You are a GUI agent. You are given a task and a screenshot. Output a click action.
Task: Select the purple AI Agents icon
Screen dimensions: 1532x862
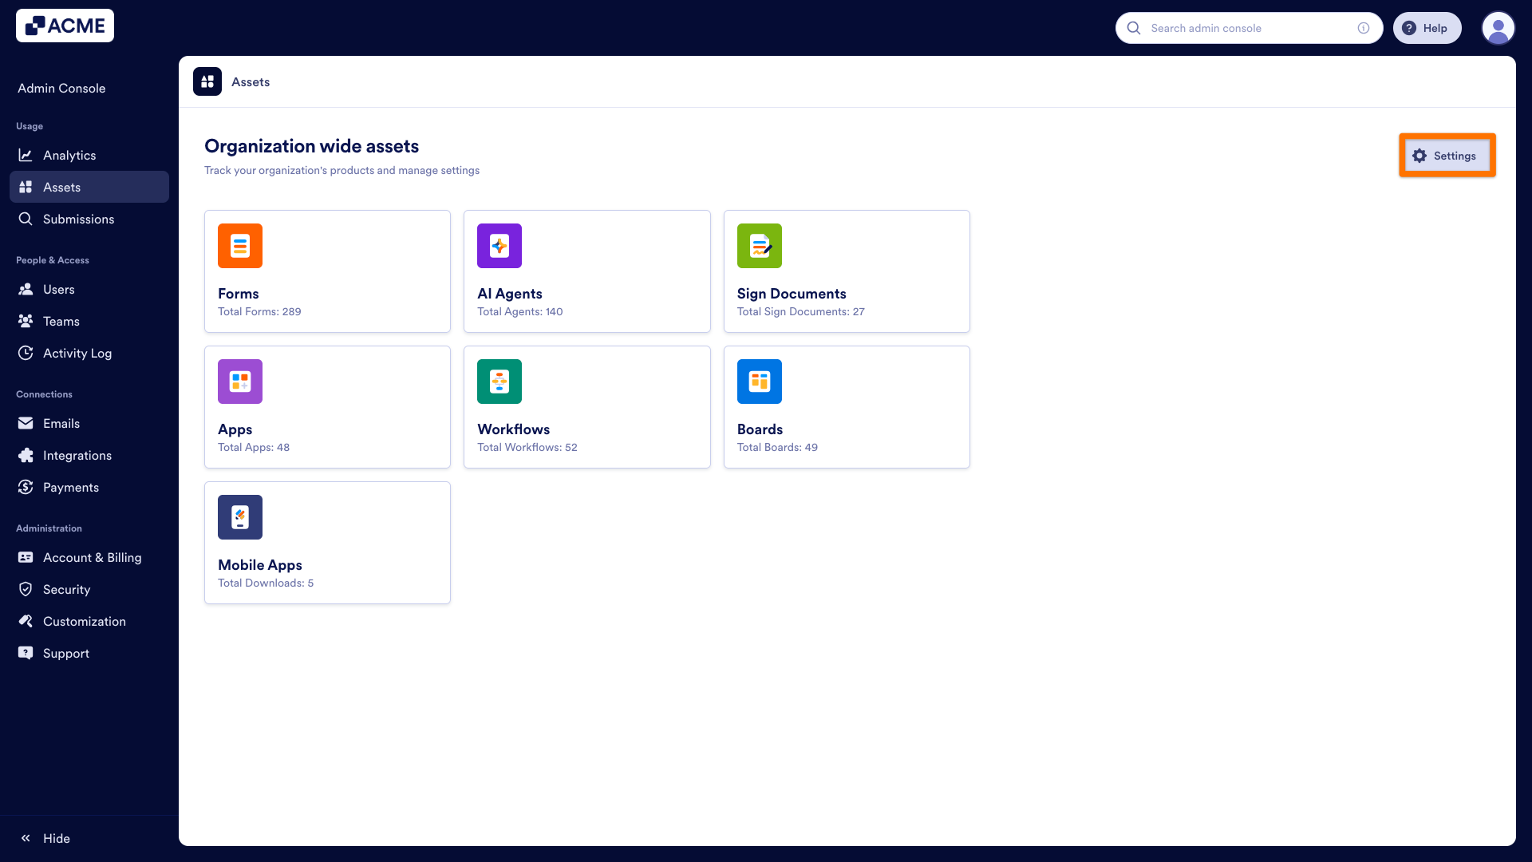[499, 246]
